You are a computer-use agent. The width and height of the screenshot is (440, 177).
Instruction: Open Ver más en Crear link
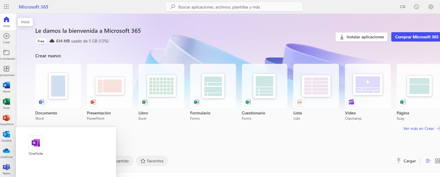click(422, 128)
